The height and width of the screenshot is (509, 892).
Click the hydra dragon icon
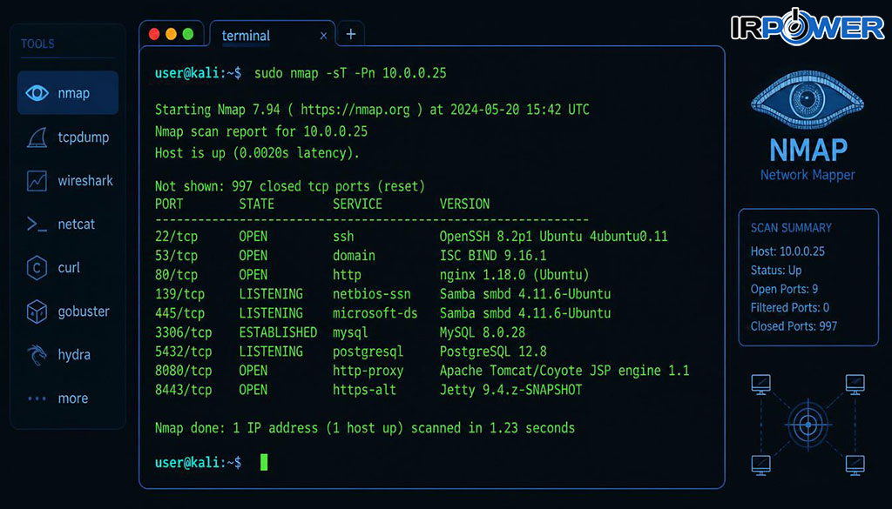tap(37, 354)
